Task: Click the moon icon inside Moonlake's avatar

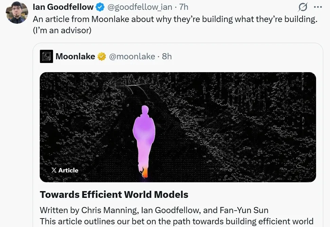Action: (x=47, y=56)
